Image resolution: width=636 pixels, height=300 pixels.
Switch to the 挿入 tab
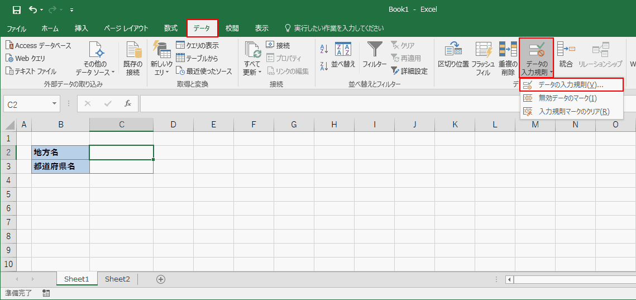(81, 28)
